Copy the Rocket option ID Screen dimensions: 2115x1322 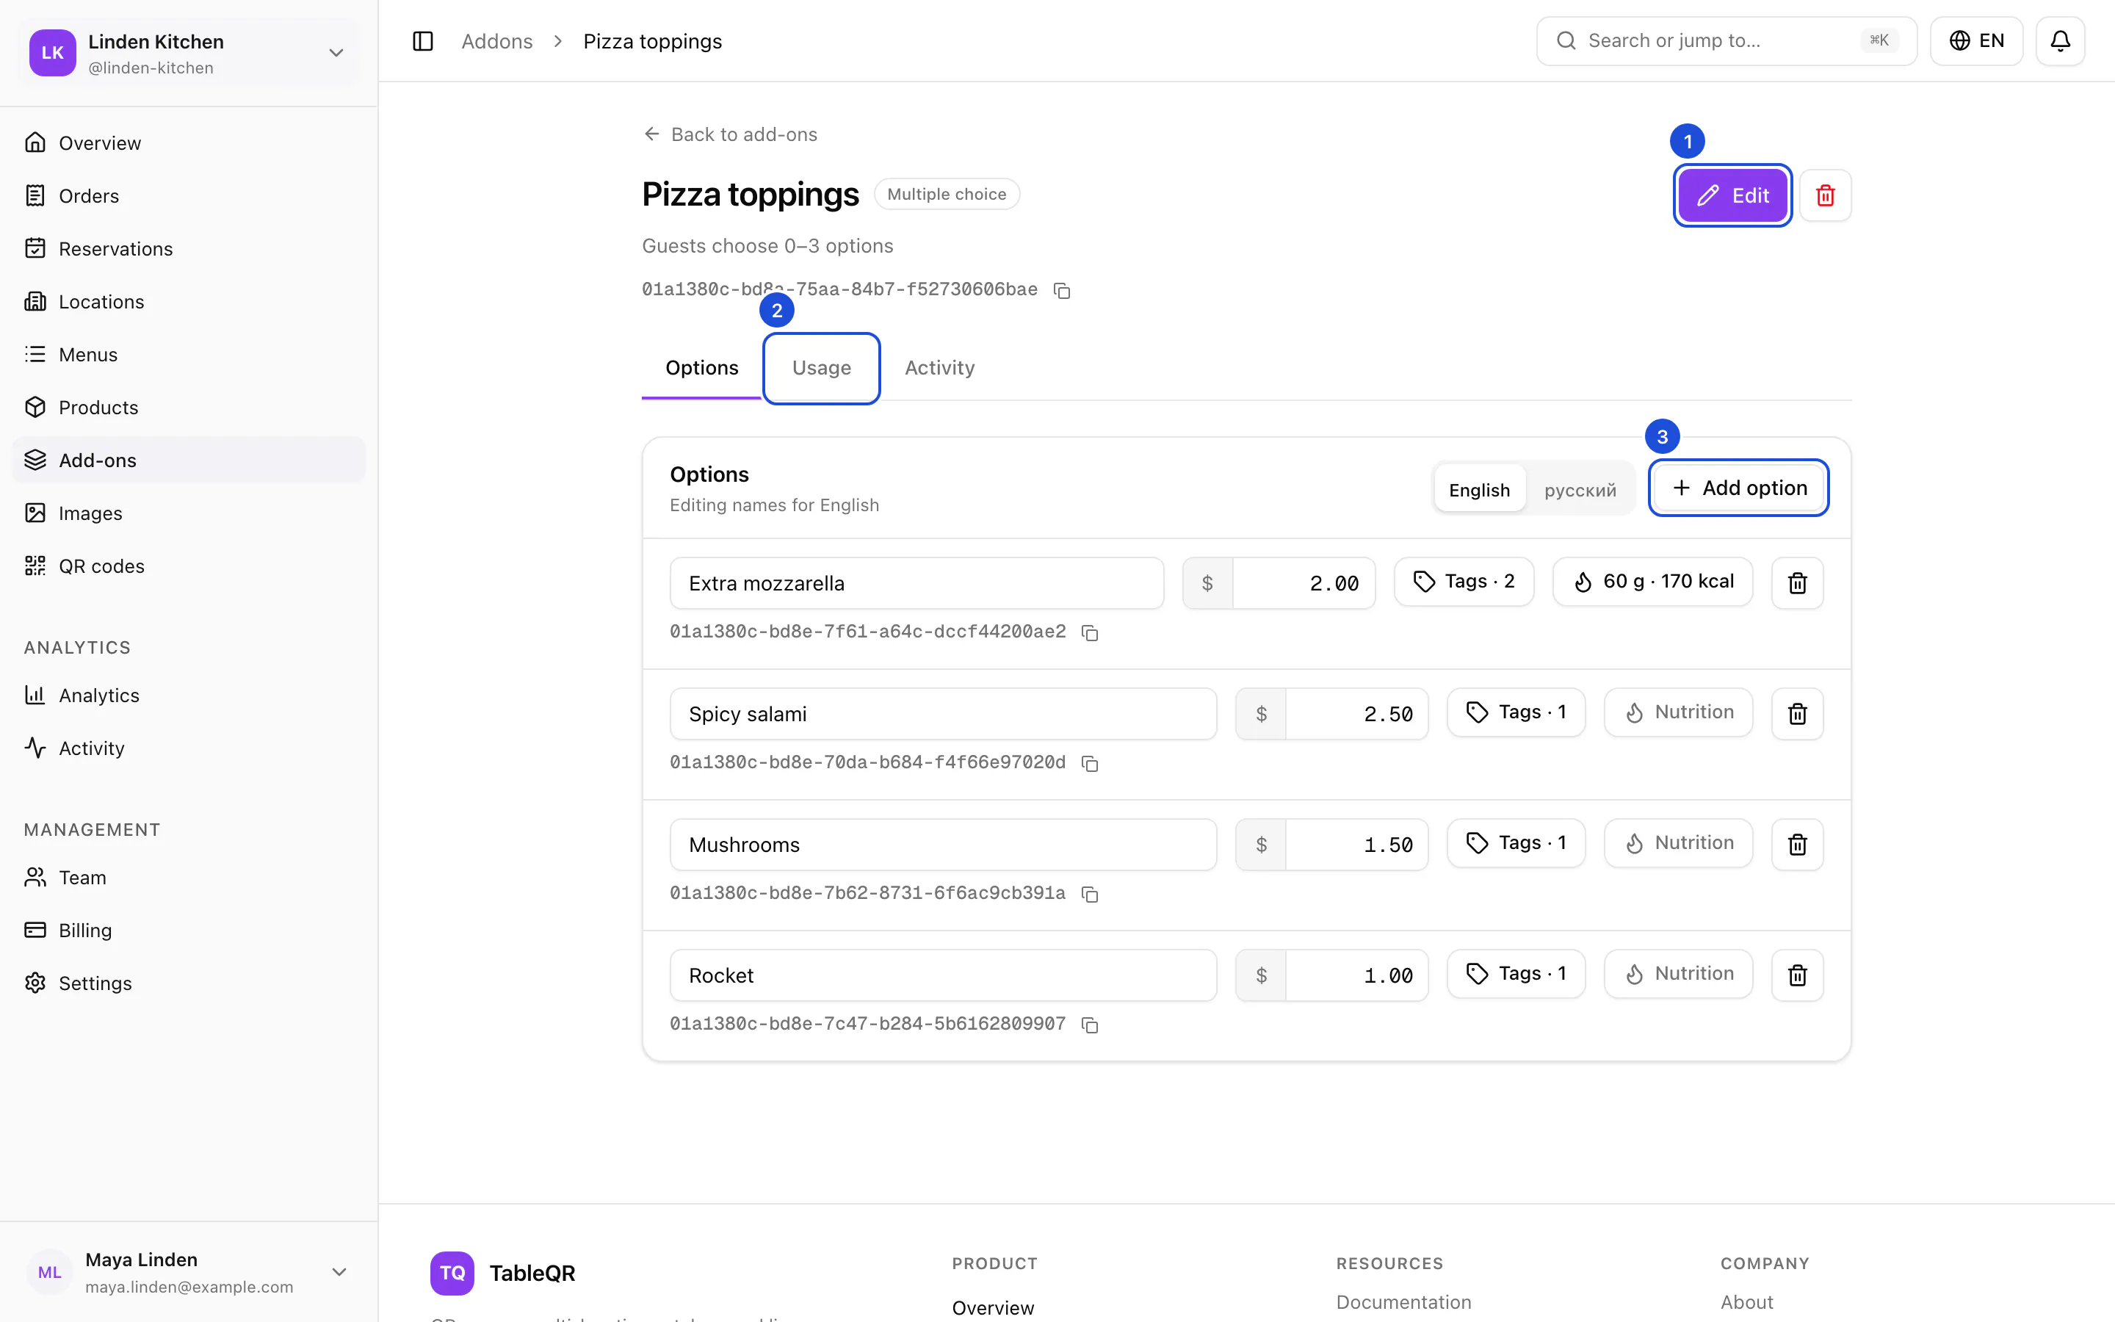click(x=1090, y=1025)
